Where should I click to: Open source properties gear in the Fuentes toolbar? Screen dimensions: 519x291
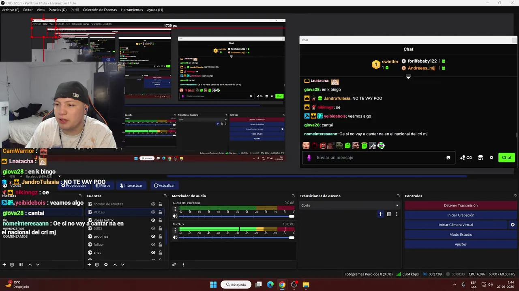(x=106, y=265)
